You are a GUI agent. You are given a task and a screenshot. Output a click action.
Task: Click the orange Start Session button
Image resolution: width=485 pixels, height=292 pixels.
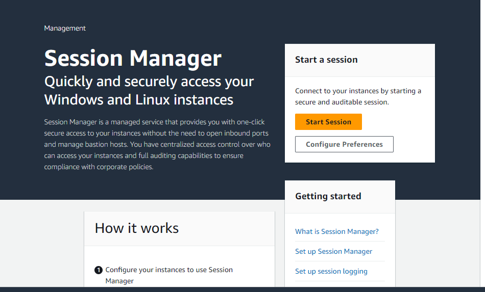[328, 122]
